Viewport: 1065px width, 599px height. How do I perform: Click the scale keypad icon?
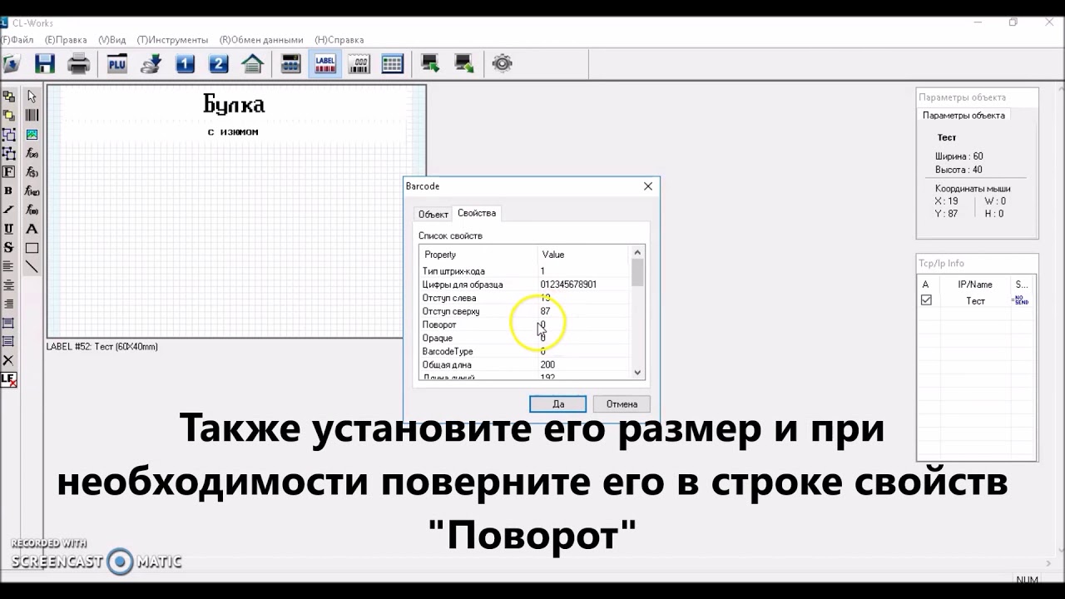coord(290,63)
